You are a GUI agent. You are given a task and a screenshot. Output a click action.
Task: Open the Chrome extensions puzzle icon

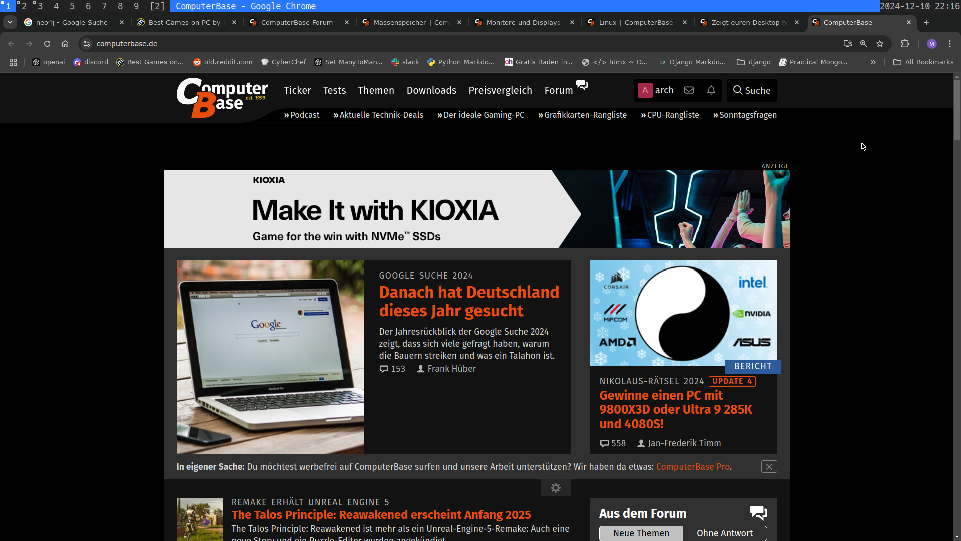click(x=905, y=44)
